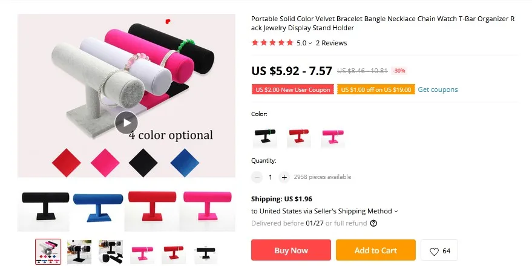Screen dimensions: 532x266
Task: Expand the 5.0 rating breakdown chevron
Action: click(310, 44)
